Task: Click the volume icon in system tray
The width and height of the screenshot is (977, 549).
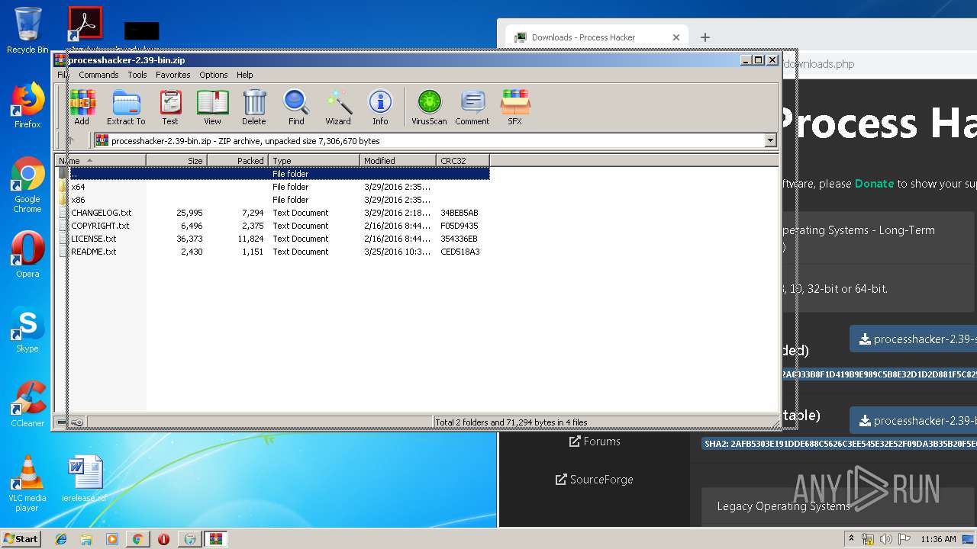Action: coord(885,539)
